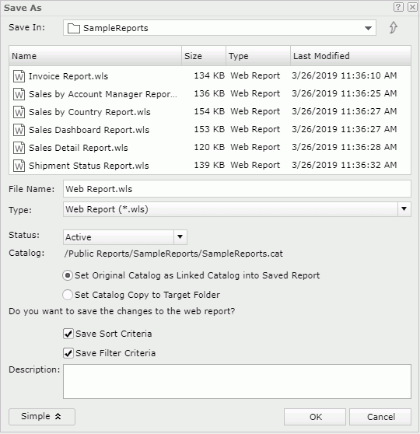The image size is (420, 434).
Task: Collapse options with the Simple button
Action: coord(42,417)
